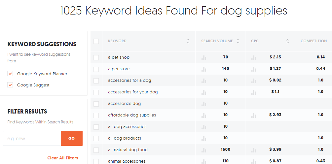Image resolution: width=332 pixels, height=164 pixels.
Task: Click volume bar chart icon for 'all natural dog food'
Action: point(204,150)
